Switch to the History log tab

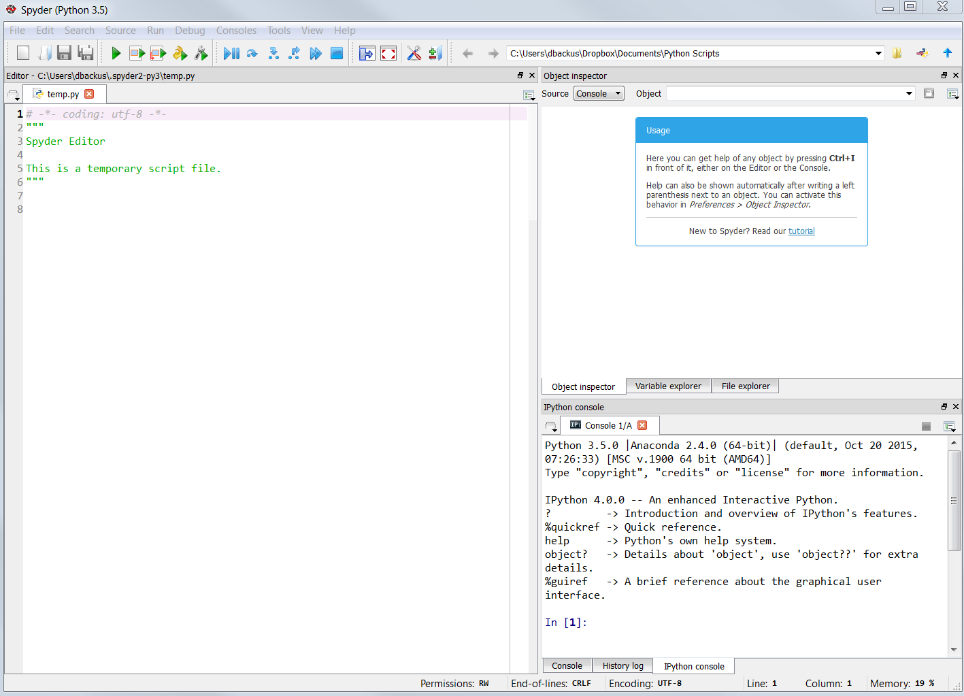[x=622, y=665]
